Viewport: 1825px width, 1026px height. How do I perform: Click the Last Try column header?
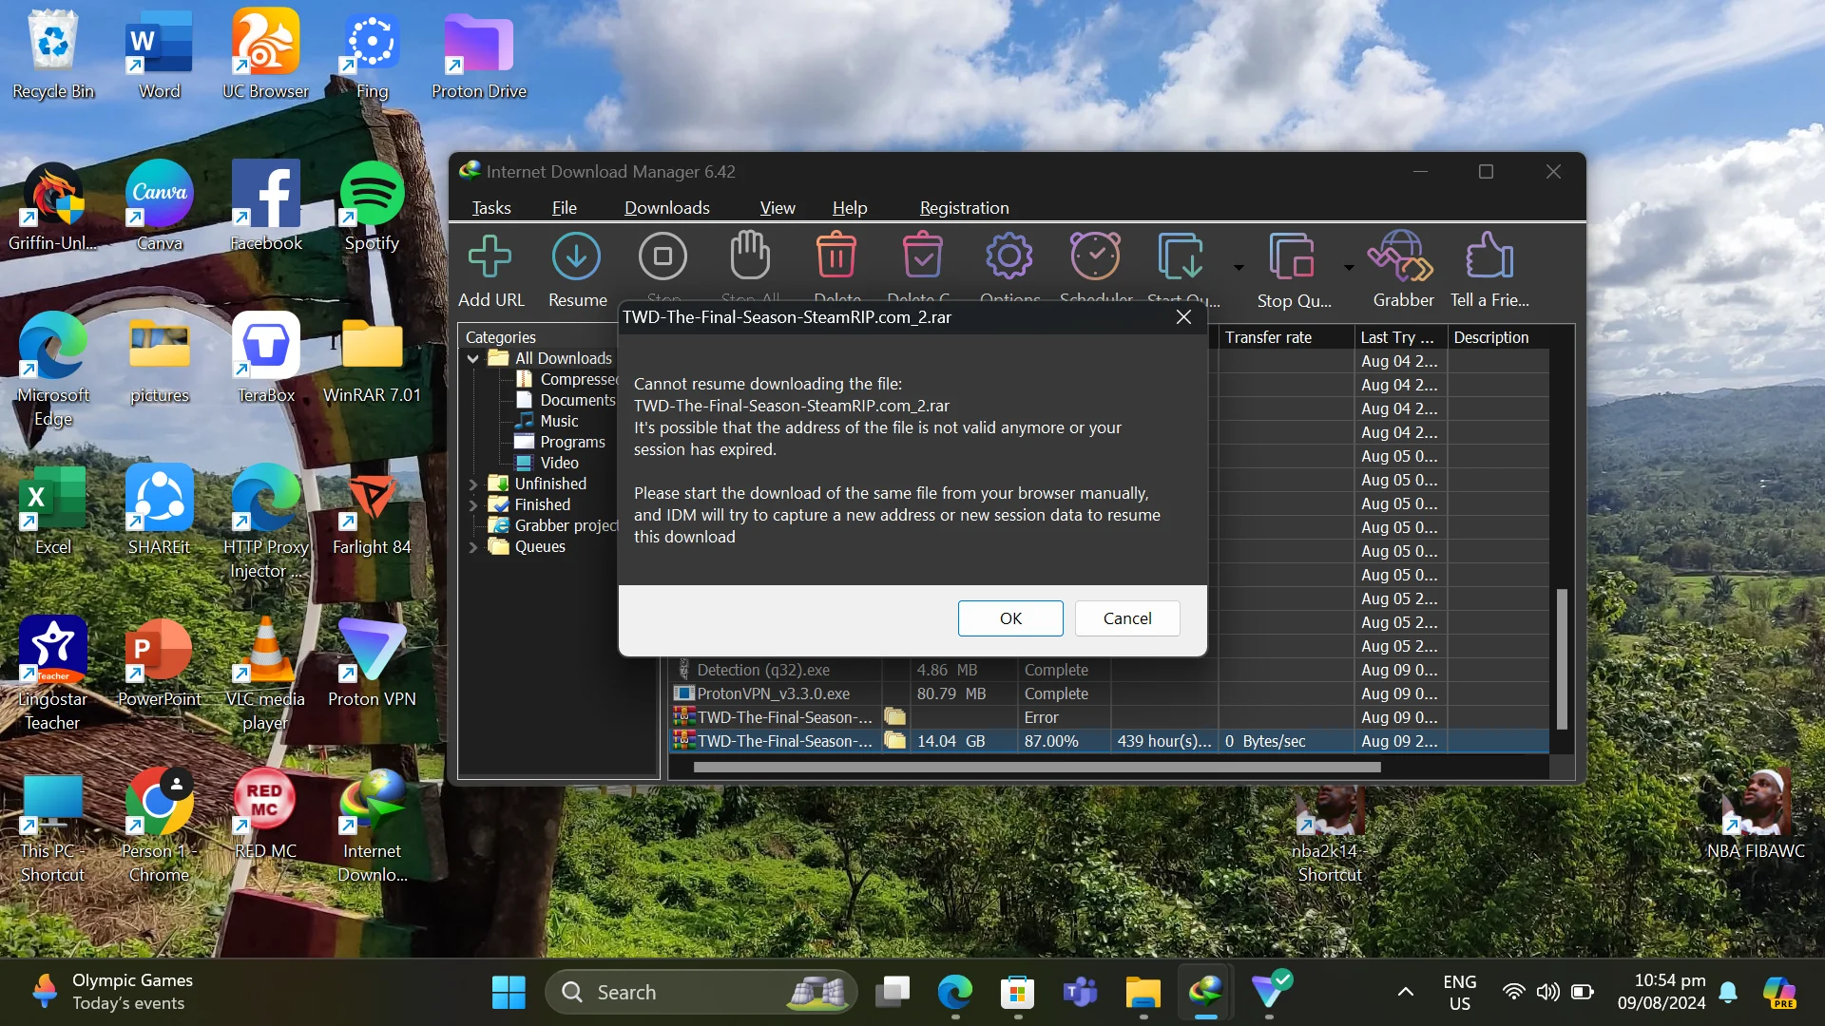(x=1401, y=337)
